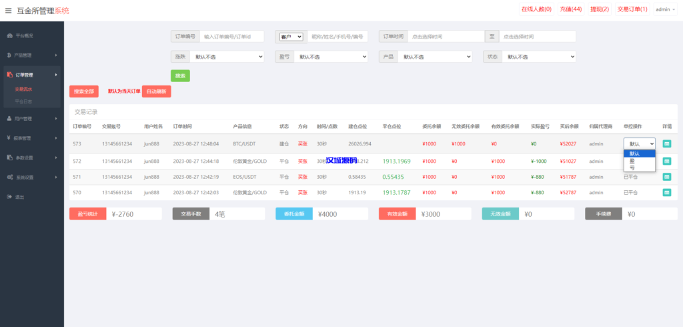The width and height of the screenshot is (683, 327).
Task: Click the green 搜索 button
Action: pos(180,76)
